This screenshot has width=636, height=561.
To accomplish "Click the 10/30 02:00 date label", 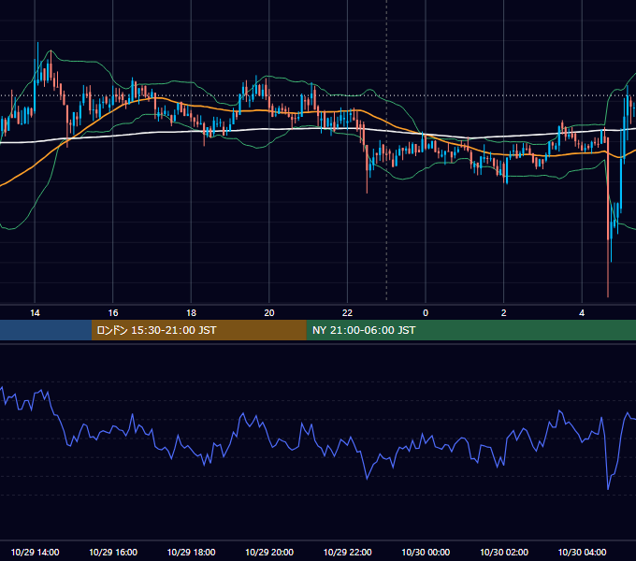I will (504, 552).
